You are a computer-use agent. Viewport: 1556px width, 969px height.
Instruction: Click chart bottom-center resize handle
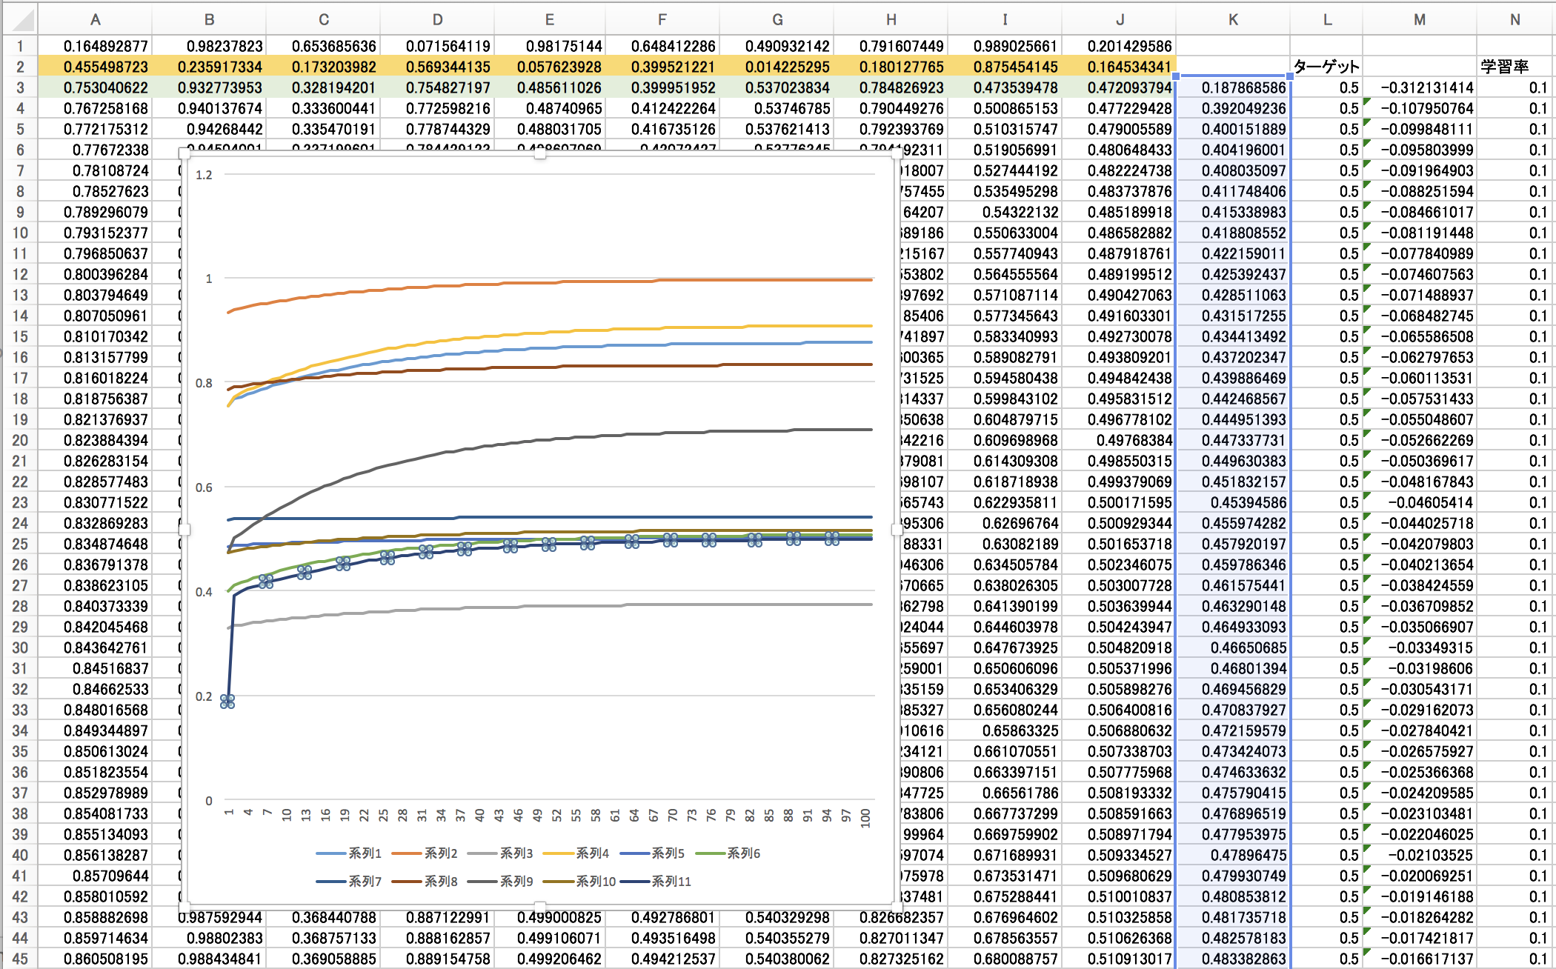coord(540,906)
